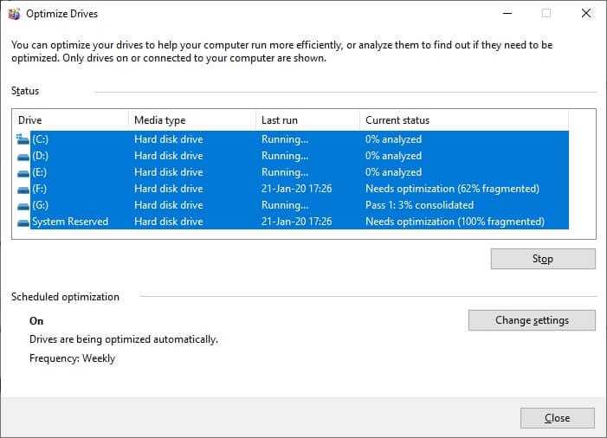Image resolution: width=607 pixels, height=438 pixels.
Task: Select the D: drive icon
Action: pos(23,157)
